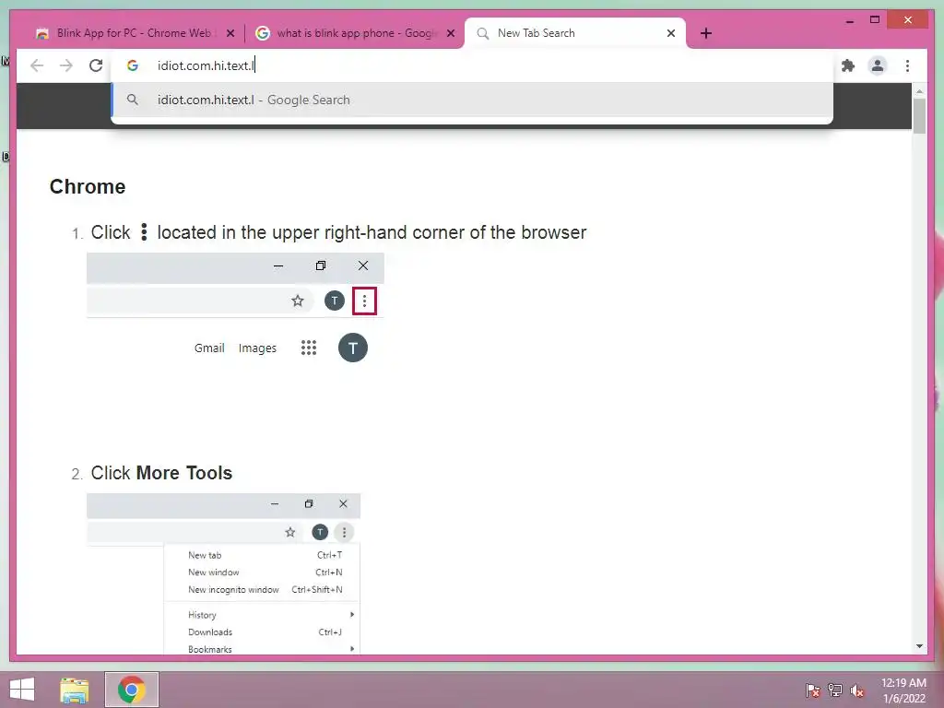Click the scrollbar up arrow
The image size is (944, 708).
919,91
